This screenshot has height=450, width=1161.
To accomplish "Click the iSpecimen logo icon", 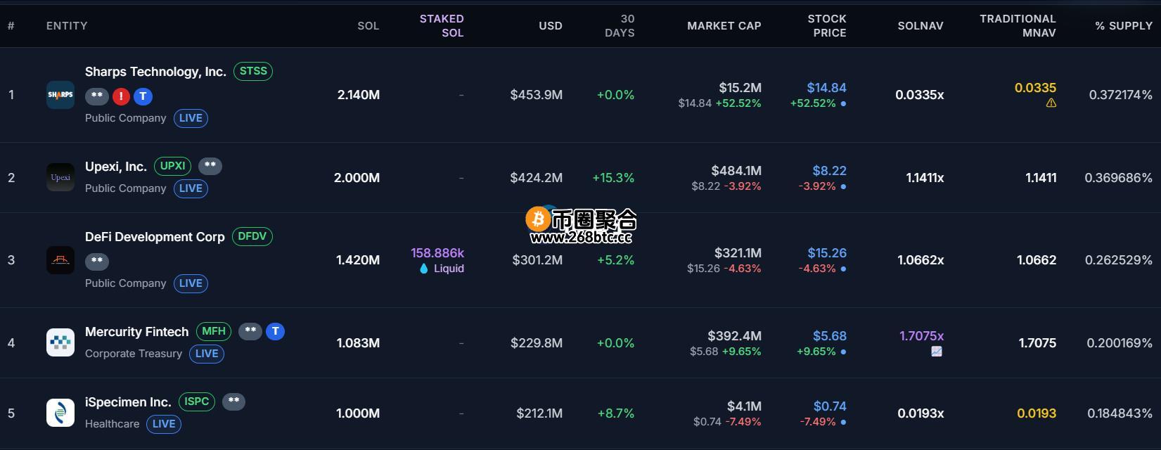I will tap(60, 413).
